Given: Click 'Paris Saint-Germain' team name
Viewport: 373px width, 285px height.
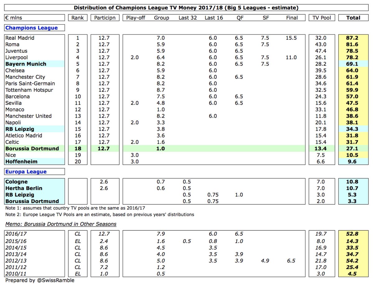Looking at the screenshot, I should coord(30,84).
